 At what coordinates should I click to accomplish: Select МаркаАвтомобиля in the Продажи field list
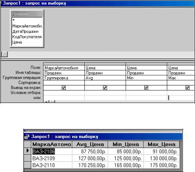click(x=27, y=26)
